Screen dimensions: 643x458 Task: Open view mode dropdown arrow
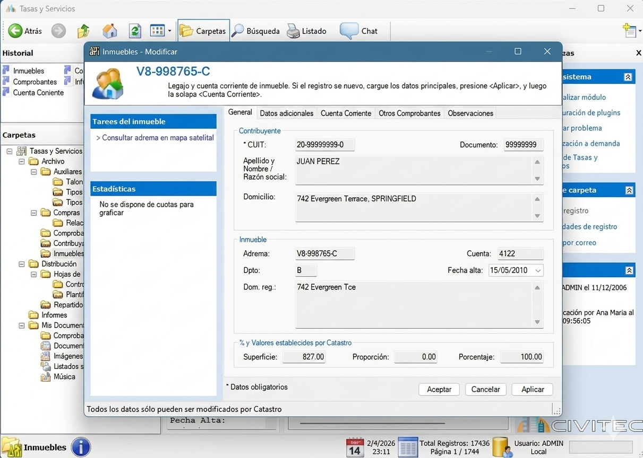point(169,31)
